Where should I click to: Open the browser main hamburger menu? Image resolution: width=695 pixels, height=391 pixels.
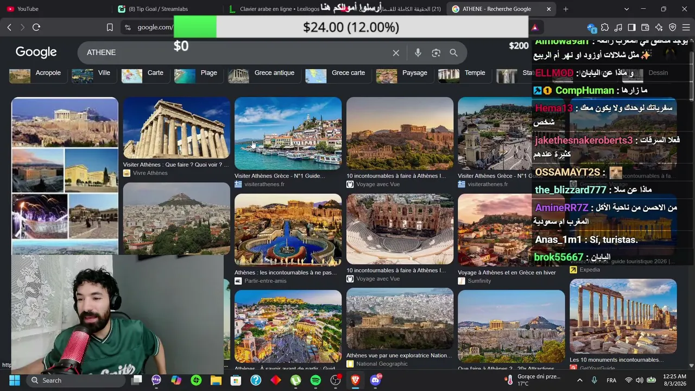pyautogui.click(x=686, y=27)
